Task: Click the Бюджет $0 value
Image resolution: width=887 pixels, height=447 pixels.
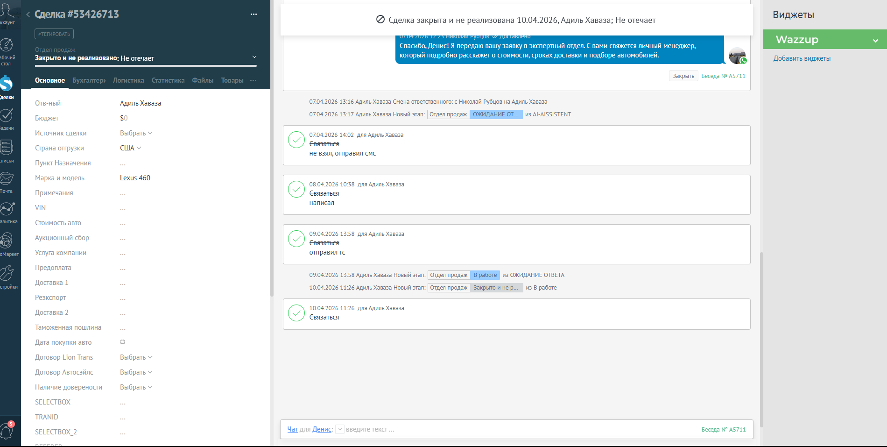Action: pos(124,118)
